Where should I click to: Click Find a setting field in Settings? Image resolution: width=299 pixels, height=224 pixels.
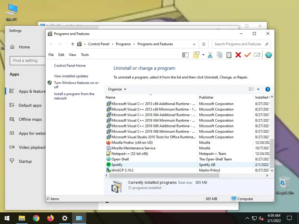coord(28,61)
